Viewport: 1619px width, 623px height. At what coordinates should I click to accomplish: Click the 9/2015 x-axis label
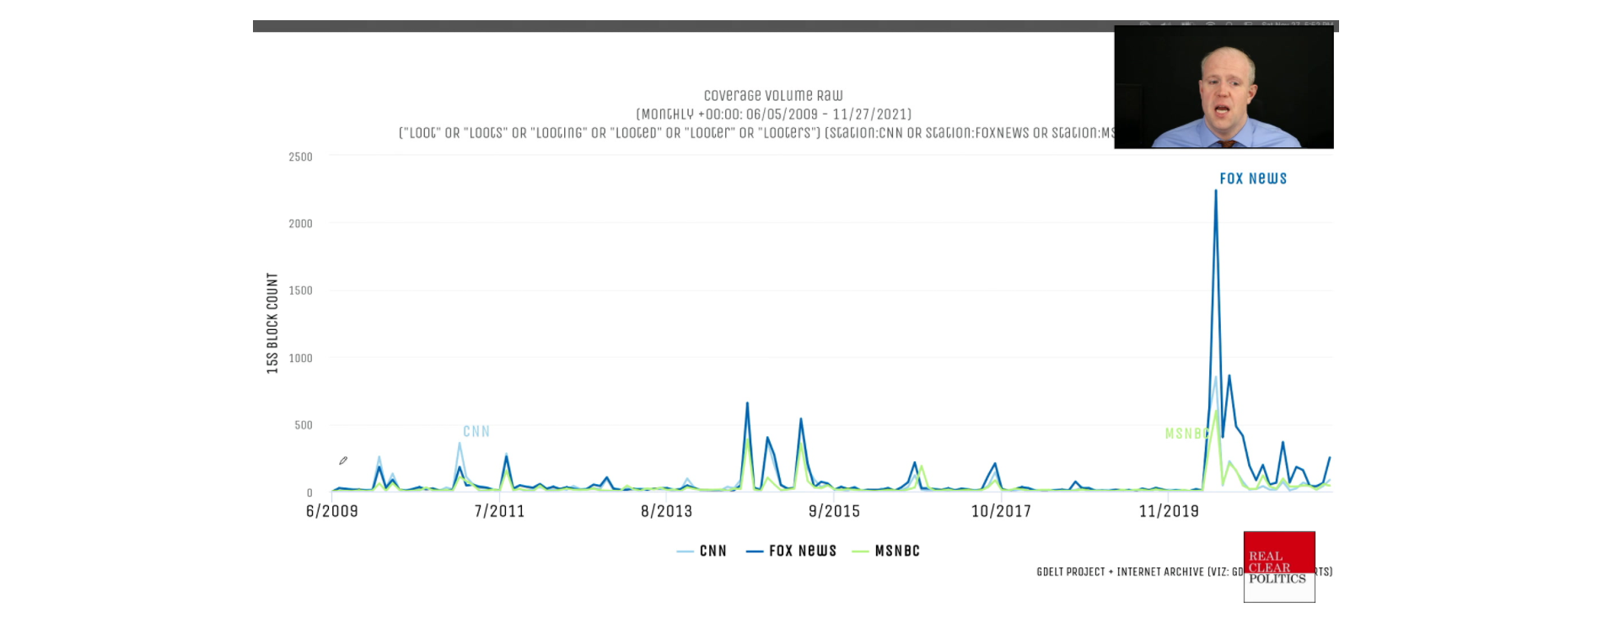coord(834,511)
